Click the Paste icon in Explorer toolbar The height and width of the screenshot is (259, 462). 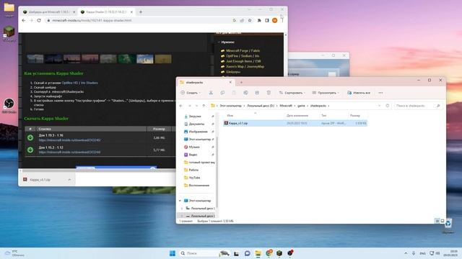click(x=234, y=93)
